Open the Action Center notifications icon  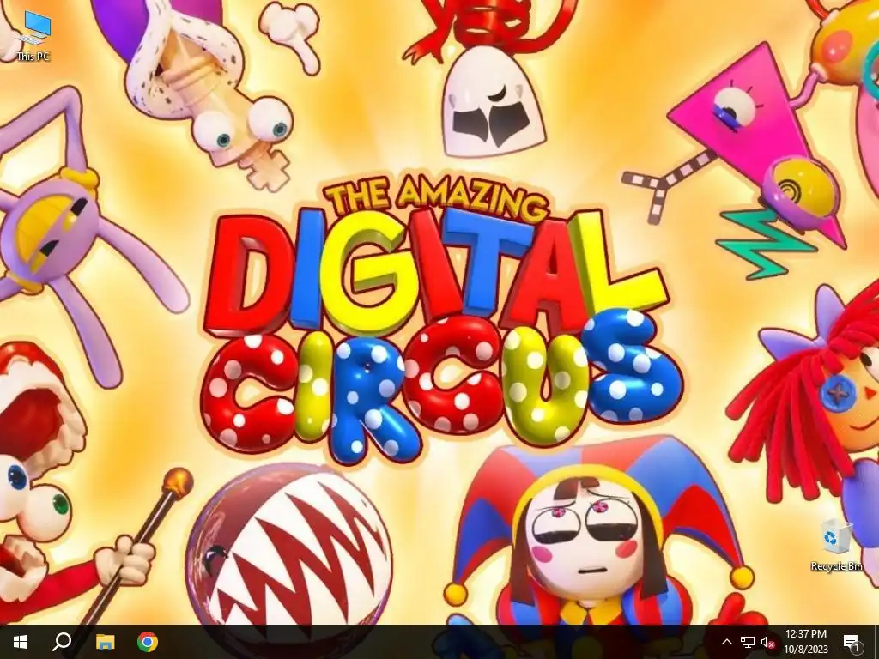[x=852, y=642]
